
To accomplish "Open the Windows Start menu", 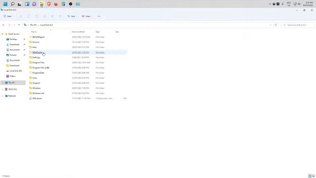I will [5, 4].
